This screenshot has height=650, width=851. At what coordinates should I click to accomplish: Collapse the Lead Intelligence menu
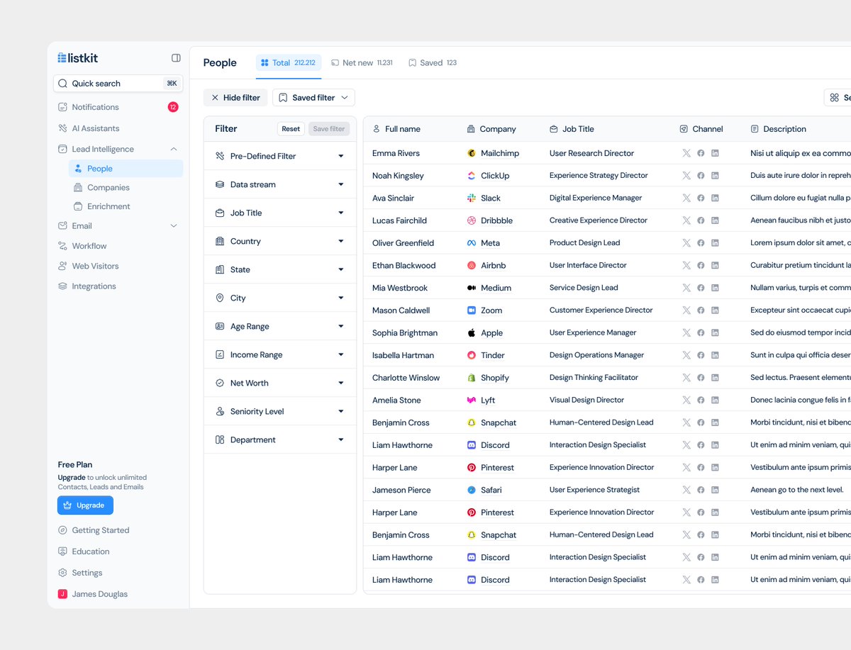pos(174,149)
